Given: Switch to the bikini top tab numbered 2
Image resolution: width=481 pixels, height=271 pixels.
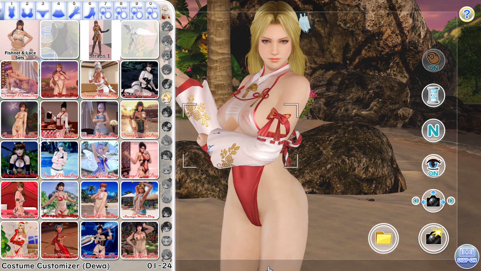Looking at the screenshot, I should [x=27, y=11].
